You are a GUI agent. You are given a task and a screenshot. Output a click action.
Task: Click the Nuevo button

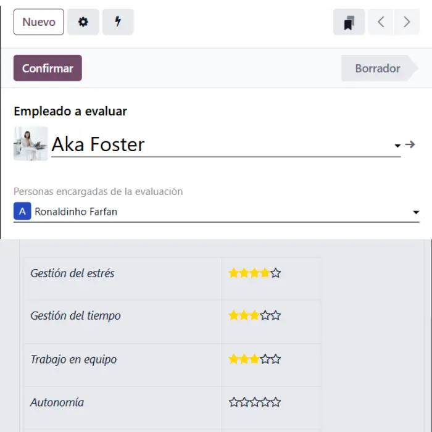[x=38, y=22]
